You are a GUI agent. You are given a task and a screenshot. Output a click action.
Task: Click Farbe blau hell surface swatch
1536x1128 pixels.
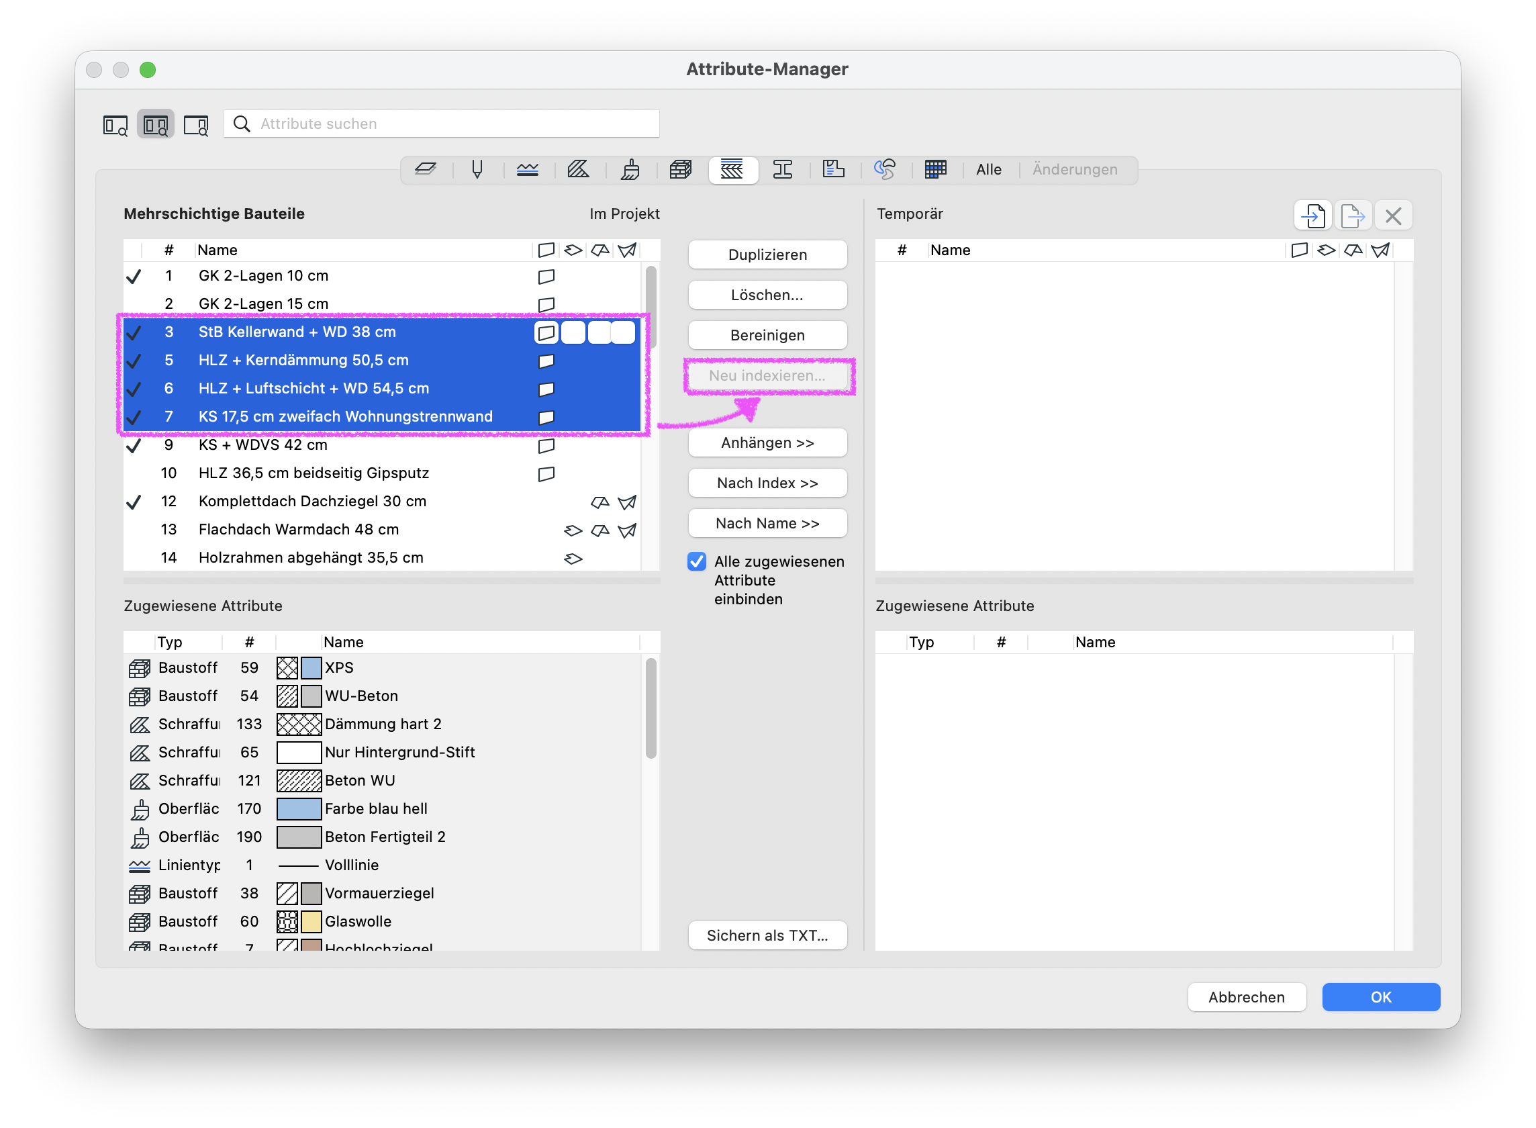pos(298,808)
